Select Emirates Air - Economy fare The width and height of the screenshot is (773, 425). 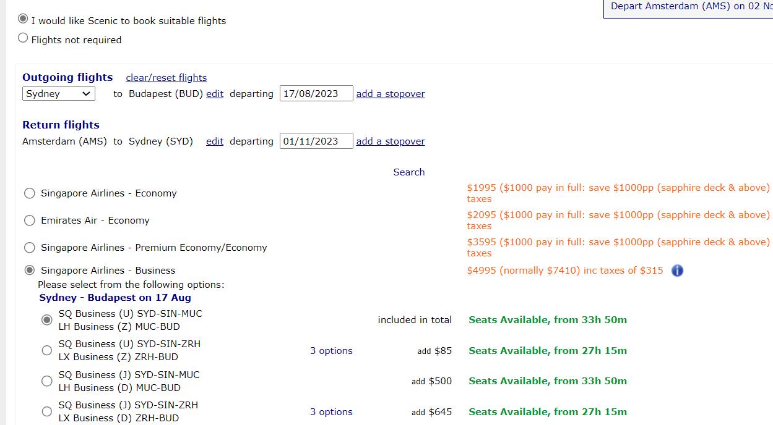click(29, 221)
